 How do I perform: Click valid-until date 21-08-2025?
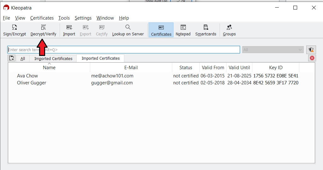[x=239, y=76]
